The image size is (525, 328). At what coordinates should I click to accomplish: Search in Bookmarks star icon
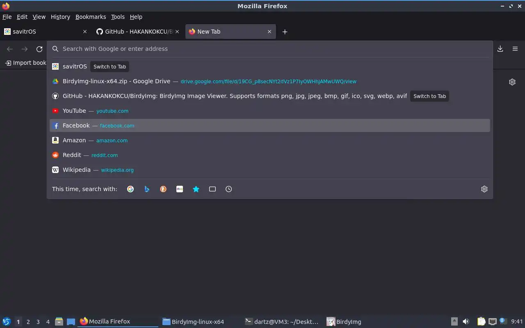(196, 189)
